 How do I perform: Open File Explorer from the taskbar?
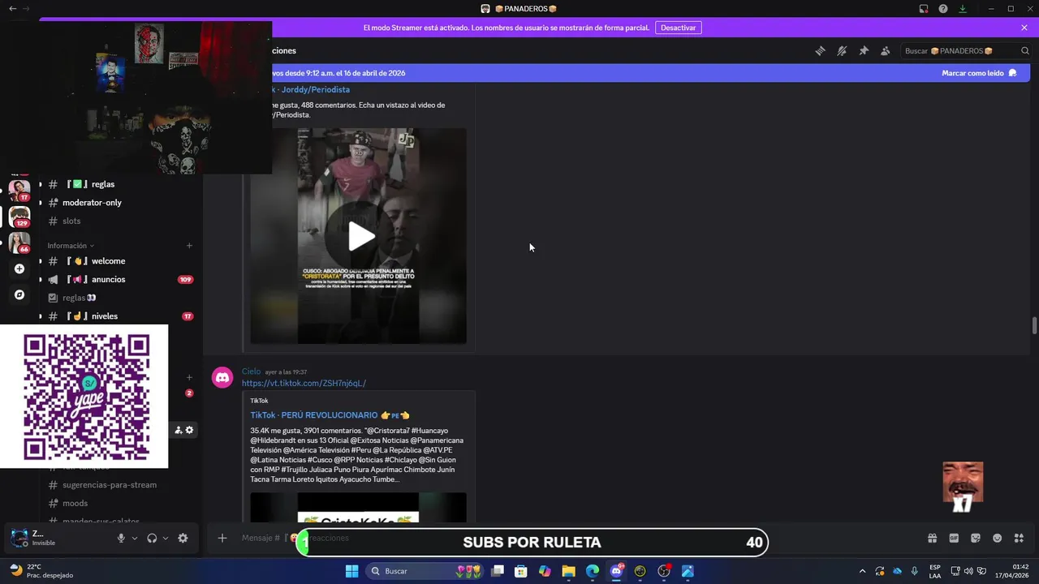(x=568, y=571)
